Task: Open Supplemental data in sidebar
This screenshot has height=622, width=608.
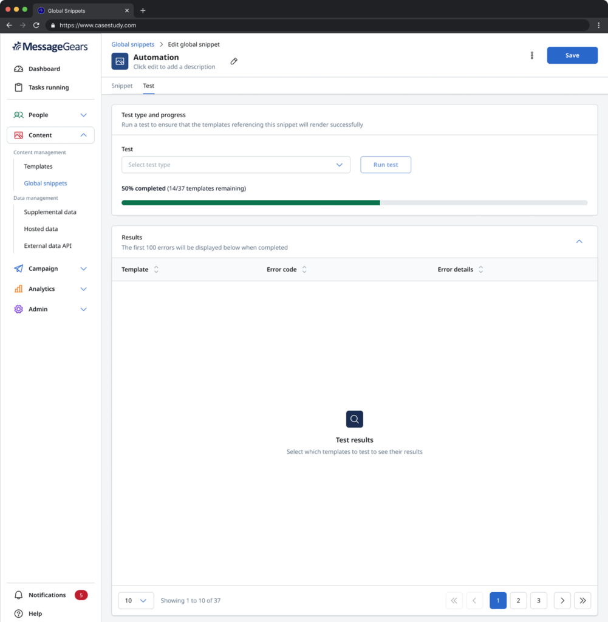Action: coord(50,213)
